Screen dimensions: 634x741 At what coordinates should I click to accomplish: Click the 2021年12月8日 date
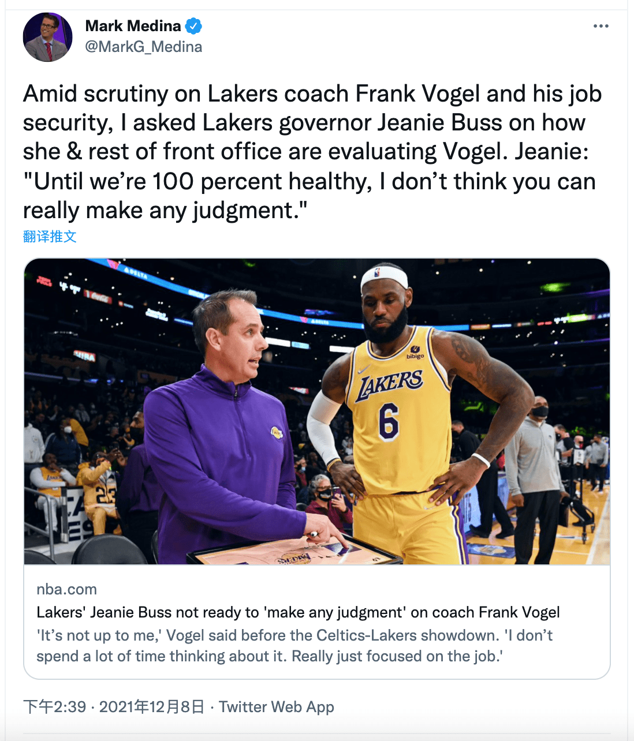(152, 707)
